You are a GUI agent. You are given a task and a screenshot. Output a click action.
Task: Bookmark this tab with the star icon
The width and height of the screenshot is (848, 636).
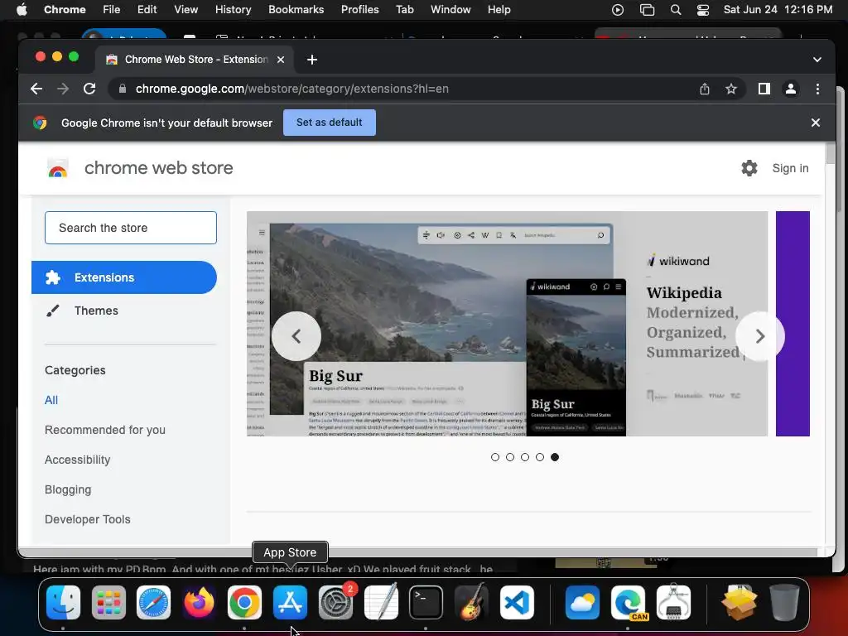click(x=731, y=89)
